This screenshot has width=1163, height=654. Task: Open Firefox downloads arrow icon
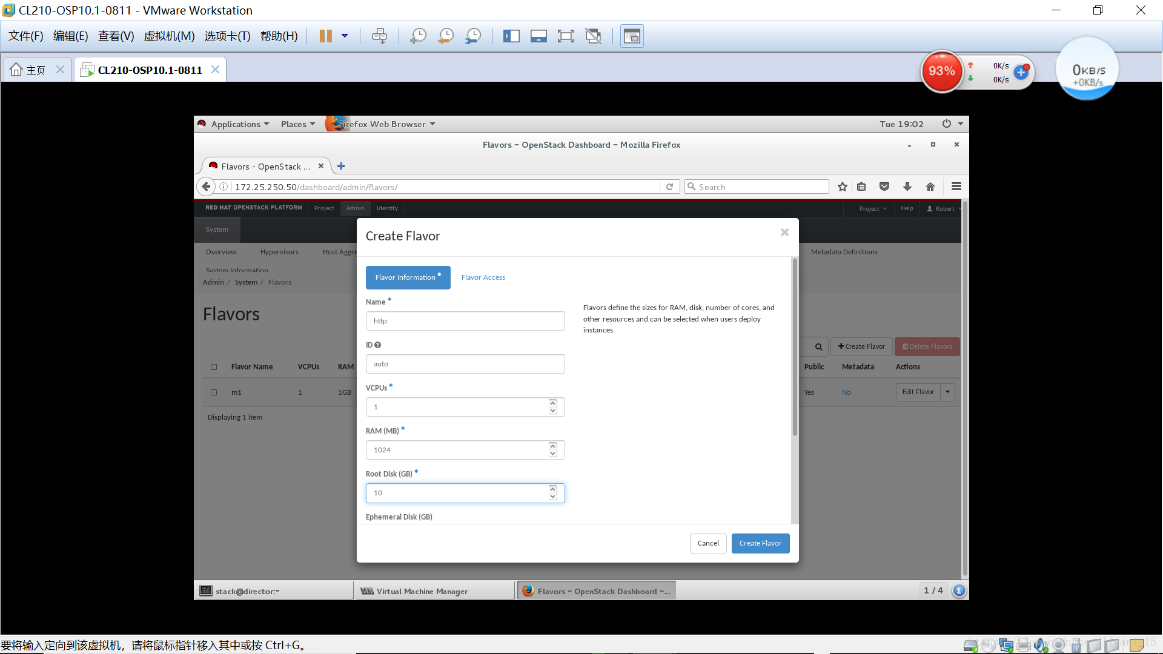[907, 187]
